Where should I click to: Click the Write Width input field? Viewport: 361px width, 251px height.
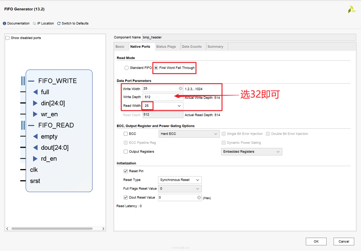click(163, 89)
